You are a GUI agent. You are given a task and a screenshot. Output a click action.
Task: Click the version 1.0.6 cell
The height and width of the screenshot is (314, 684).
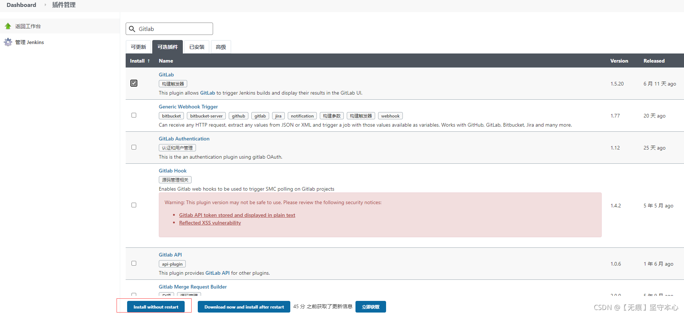tap(616, 264)
